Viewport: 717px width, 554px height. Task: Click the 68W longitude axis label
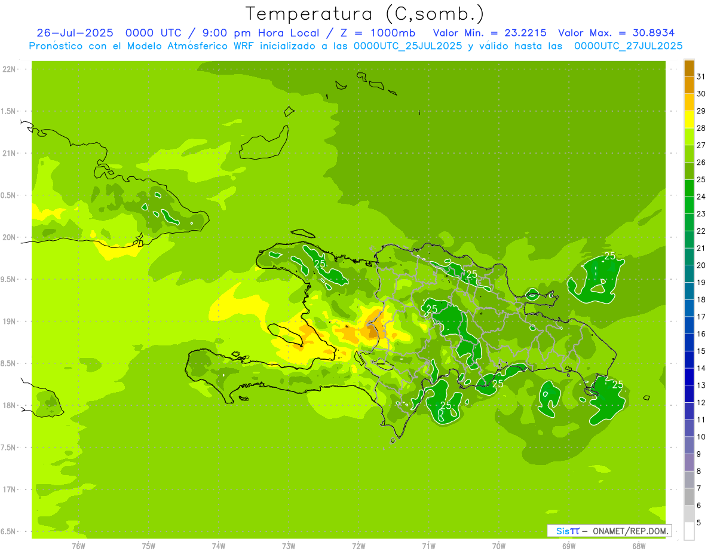click(638, 546)
